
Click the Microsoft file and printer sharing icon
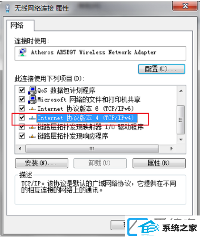pos(33,99)
